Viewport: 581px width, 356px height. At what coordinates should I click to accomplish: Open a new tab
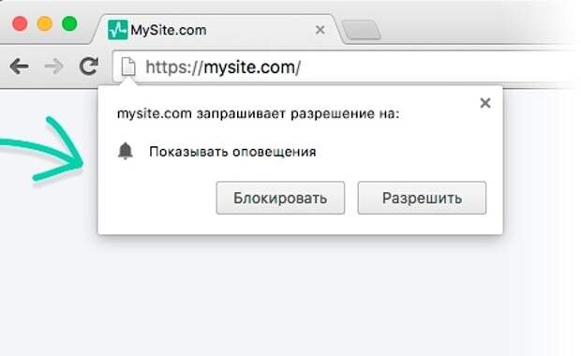pos(362,30)
